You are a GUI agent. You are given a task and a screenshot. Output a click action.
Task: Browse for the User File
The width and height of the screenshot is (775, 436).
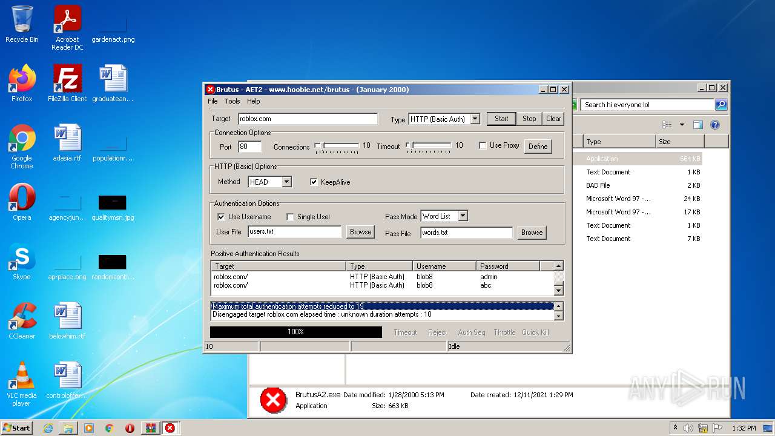(360, 232)
